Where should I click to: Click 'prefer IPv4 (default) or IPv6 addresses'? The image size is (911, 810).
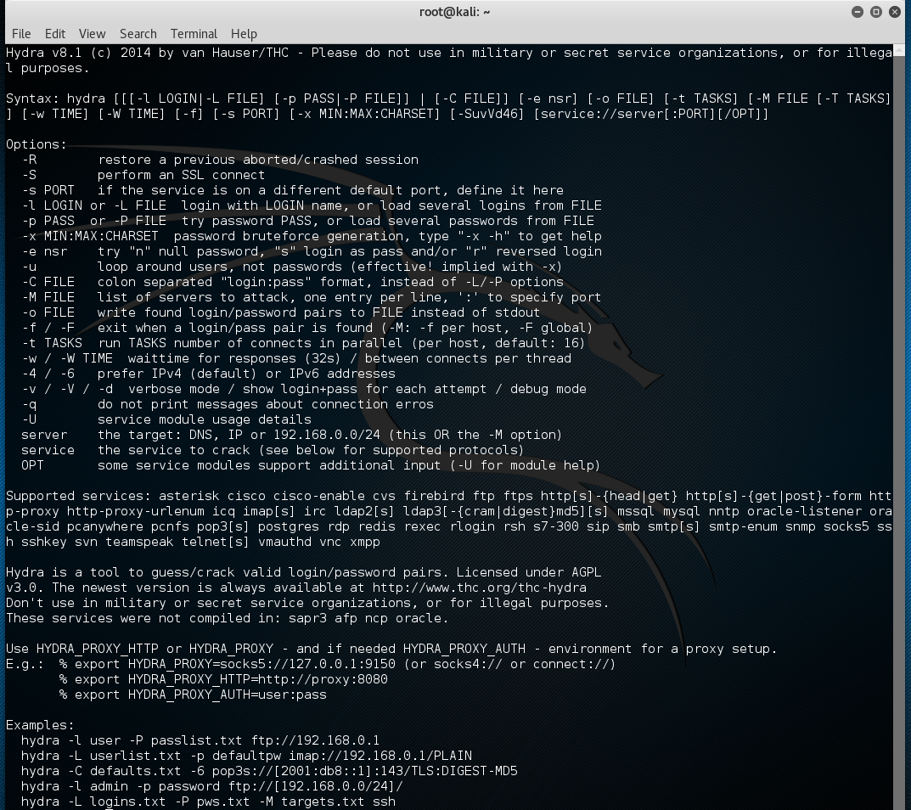tap(246, 374)
